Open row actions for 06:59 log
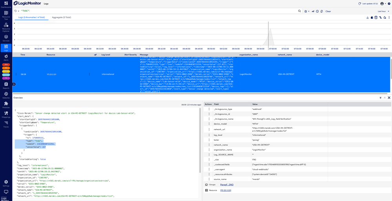The height and width of the screenshot is (201, 392). pyautogui.click(x=16, y=74)
